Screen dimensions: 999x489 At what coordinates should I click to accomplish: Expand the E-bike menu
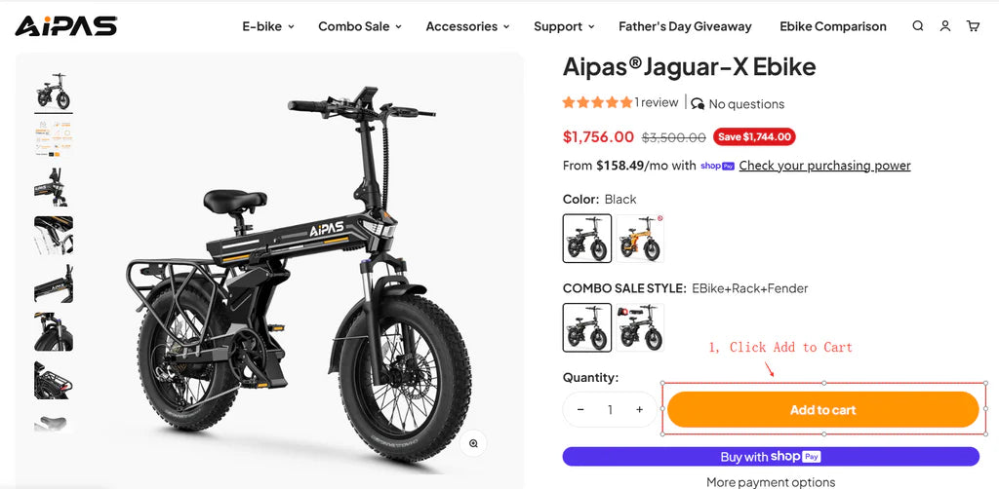coord(268,26)
